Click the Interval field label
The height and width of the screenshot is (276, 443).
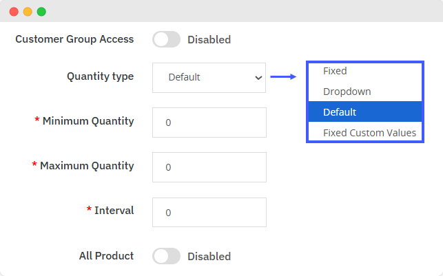coord(114,210)
